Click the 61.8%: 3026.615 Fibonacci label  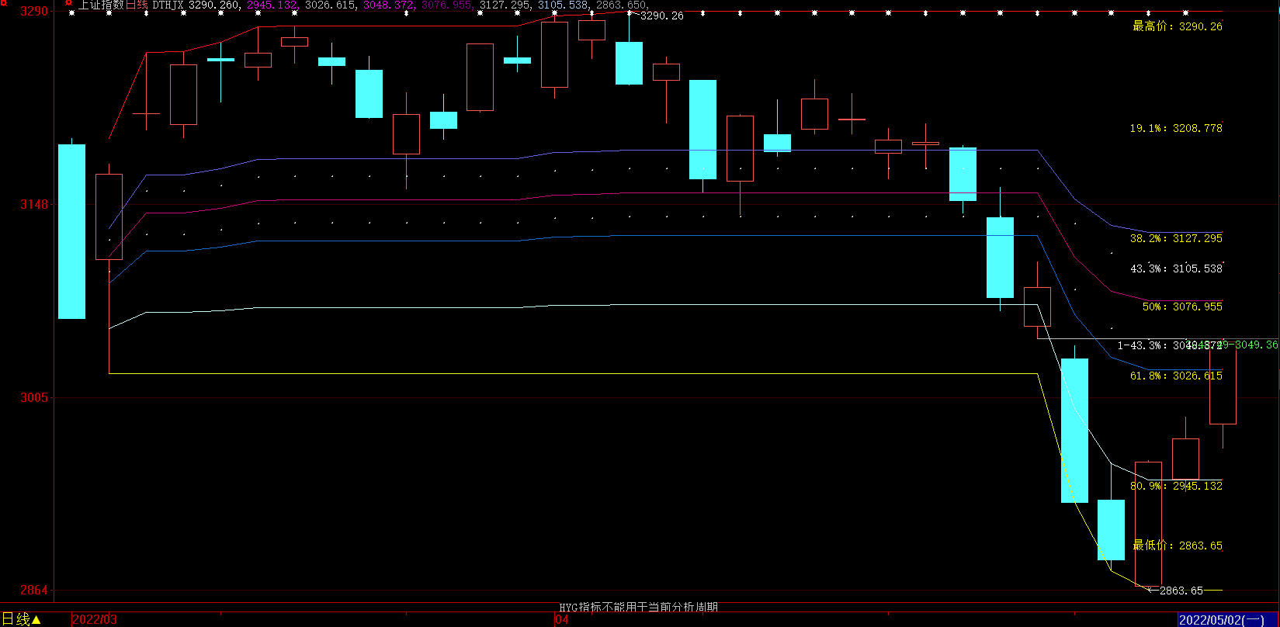point(1176,376)
